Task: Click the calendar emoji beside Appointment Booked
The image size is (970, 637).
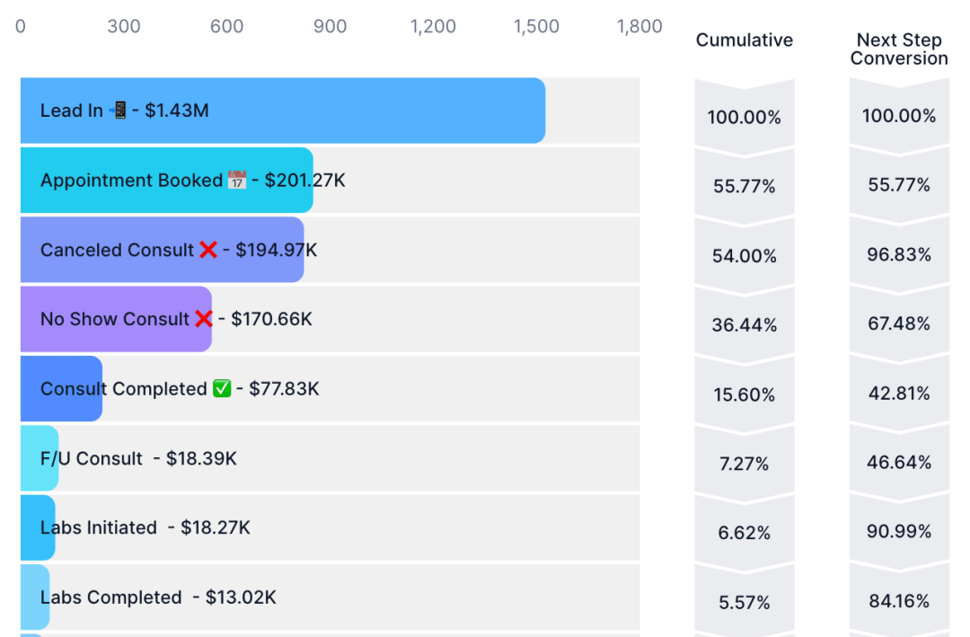Action: tap(237, 181)
